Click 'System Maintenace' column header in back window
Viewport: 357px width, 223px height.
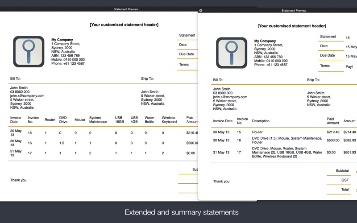coord(98,120)
